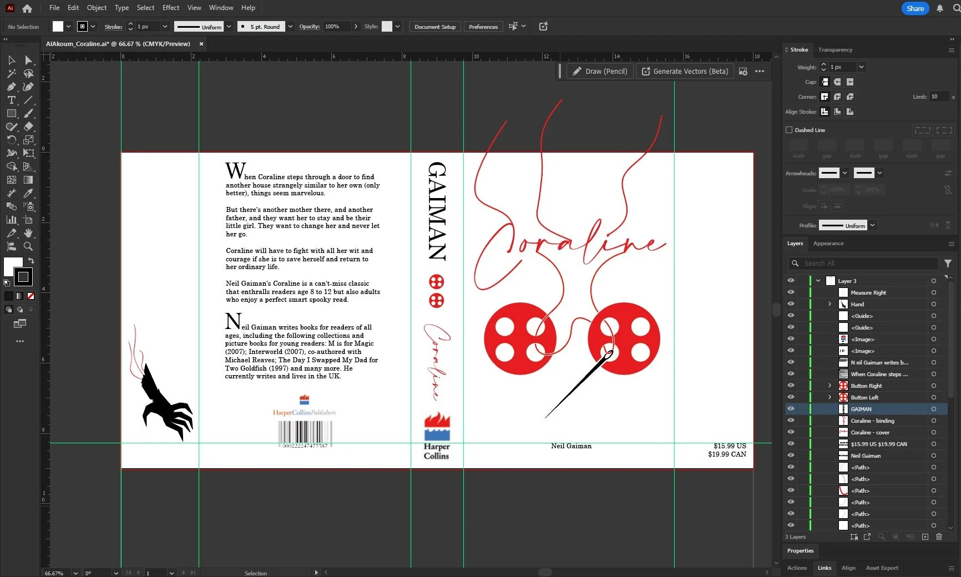Choose the Lasso tool

[28, 73]
